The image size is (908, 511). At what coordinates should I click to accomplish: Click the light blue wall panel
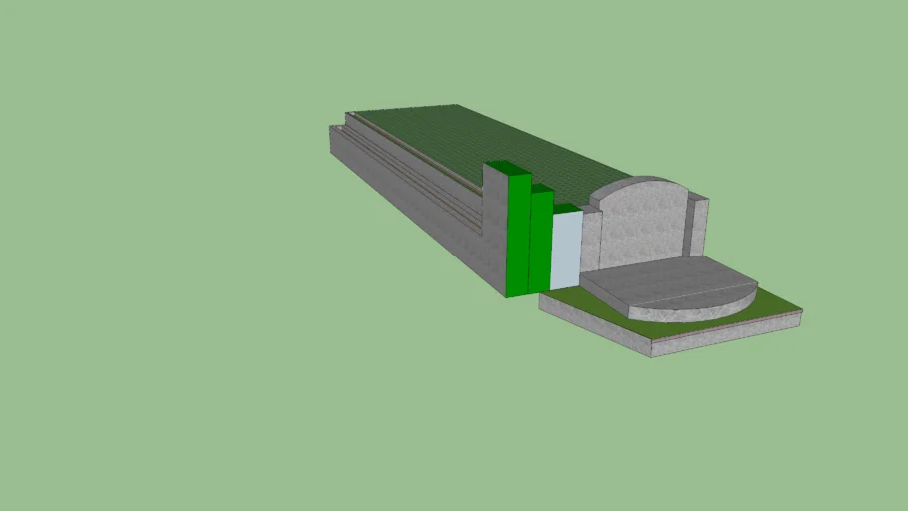[565, 251]
